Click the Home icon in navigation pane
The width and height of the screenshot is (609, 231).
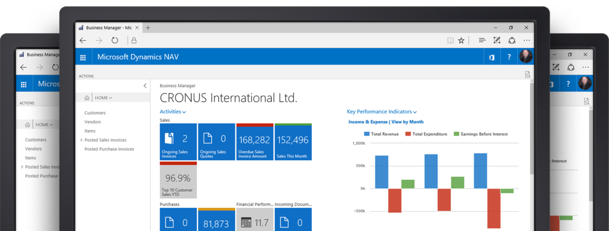[x=87, y=98]
